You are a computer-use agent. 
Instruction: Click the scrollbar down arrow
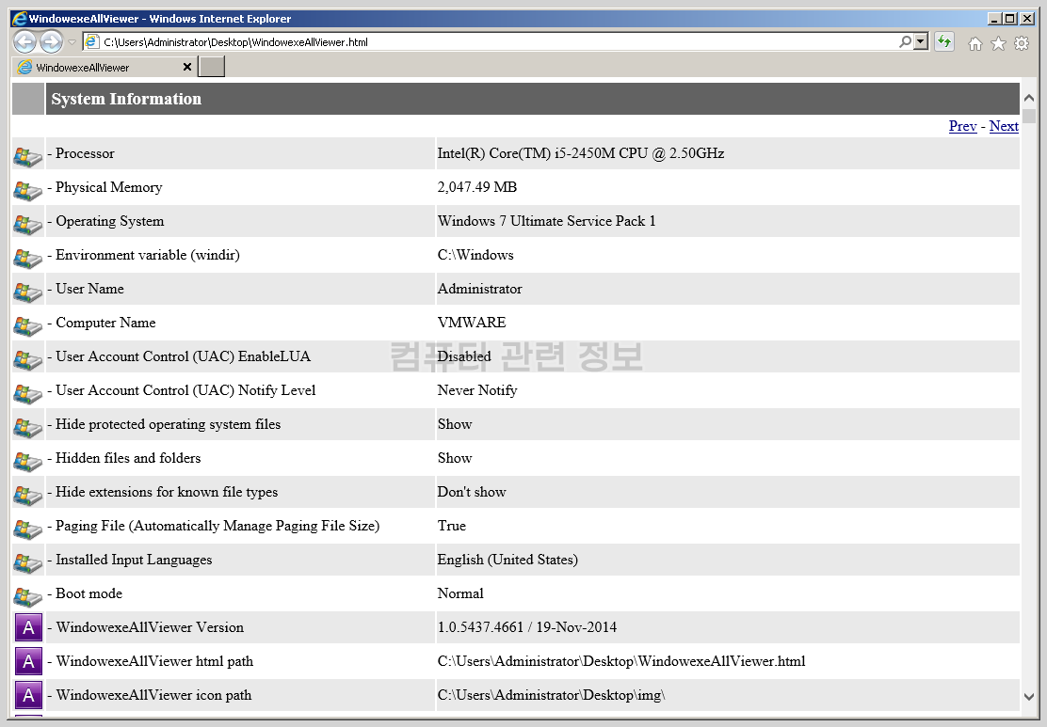[x=1029, y=696]
